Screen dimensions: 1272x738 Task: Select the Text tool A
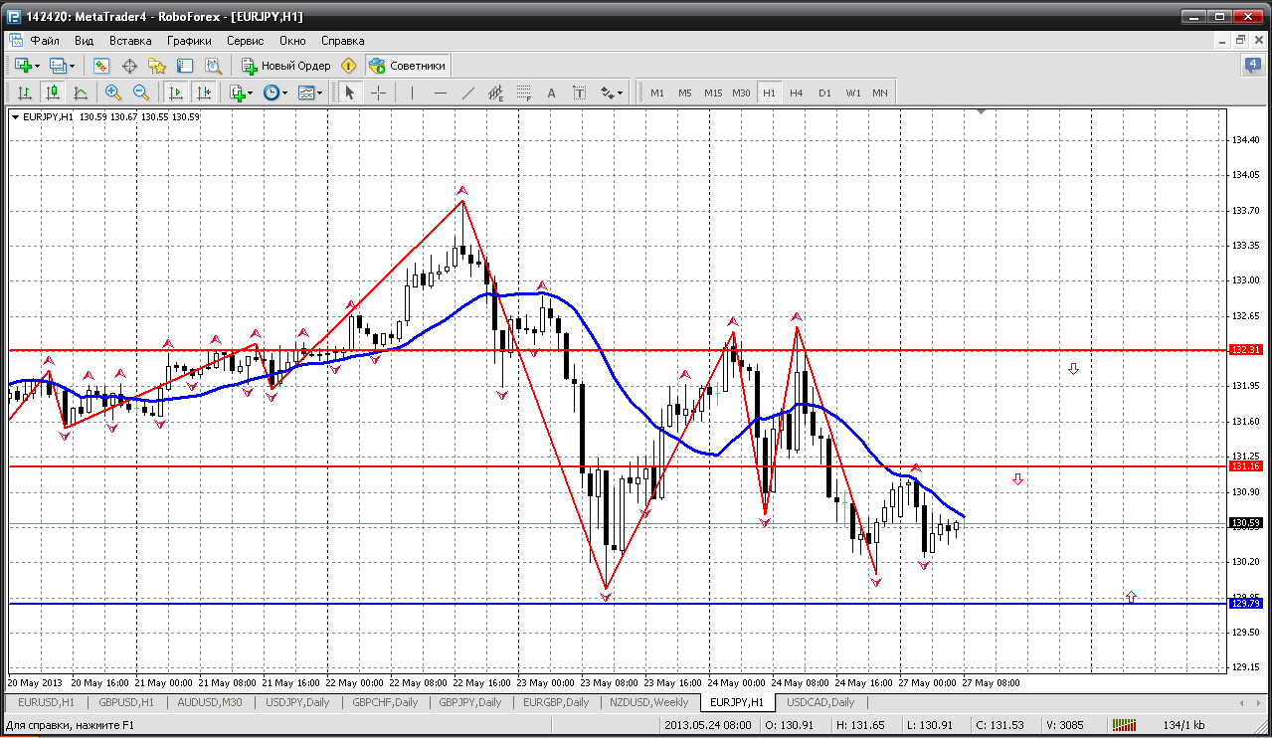(552, 92)
